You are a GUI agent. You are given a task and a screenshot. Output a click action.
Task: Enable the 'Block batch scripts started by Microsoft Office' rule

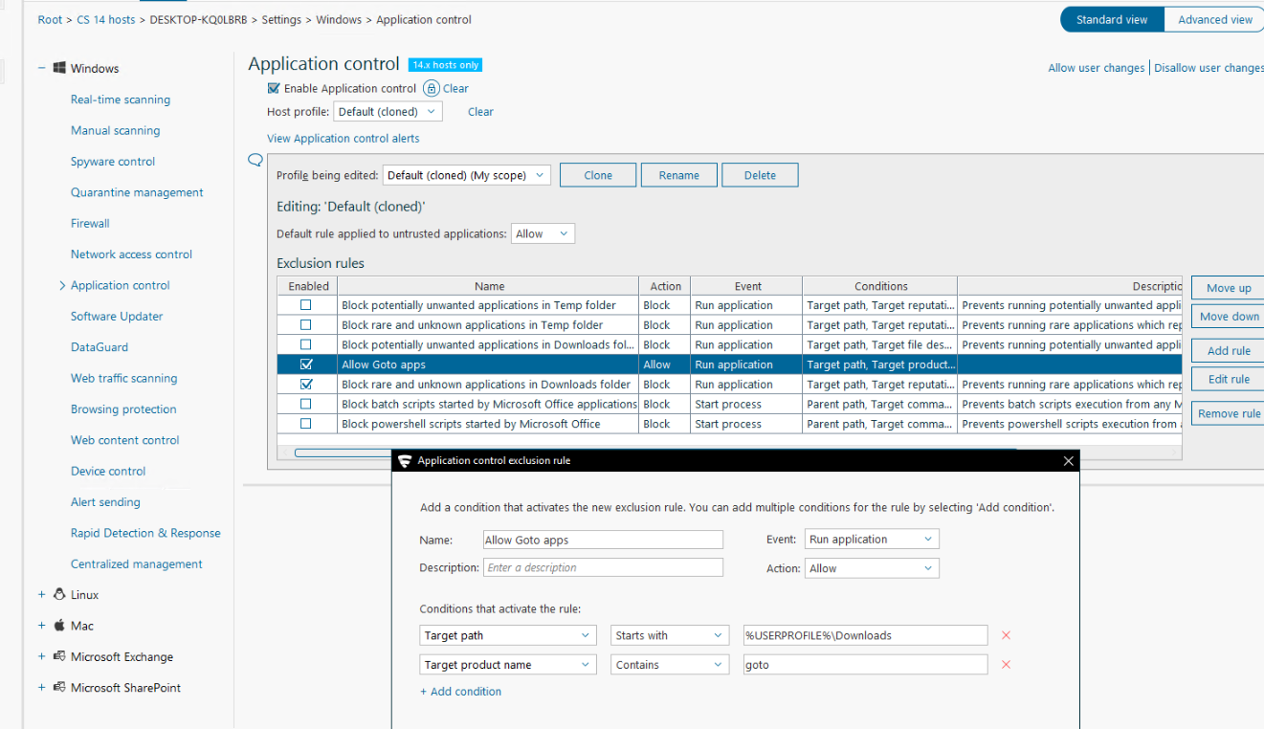(306, 404)
